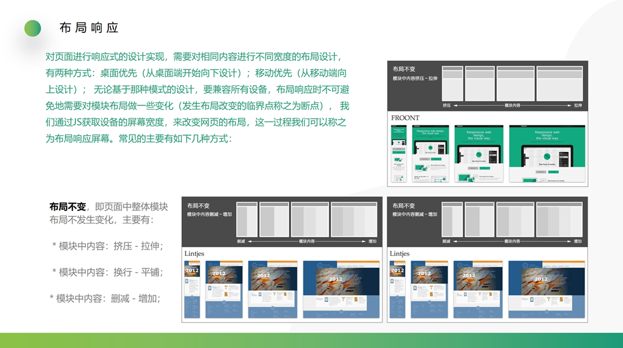This screenshot has width=623, height=348.
Task: Click widest wireframe box in 挤压－拉伸 diagram
Action: point(559,83)
